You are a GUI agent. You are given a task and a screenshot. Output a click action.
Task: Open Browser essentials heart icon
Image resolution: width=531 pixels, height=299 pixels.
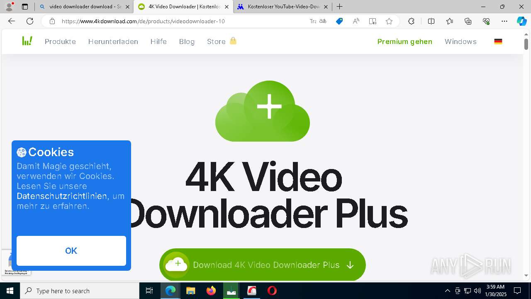486,21
